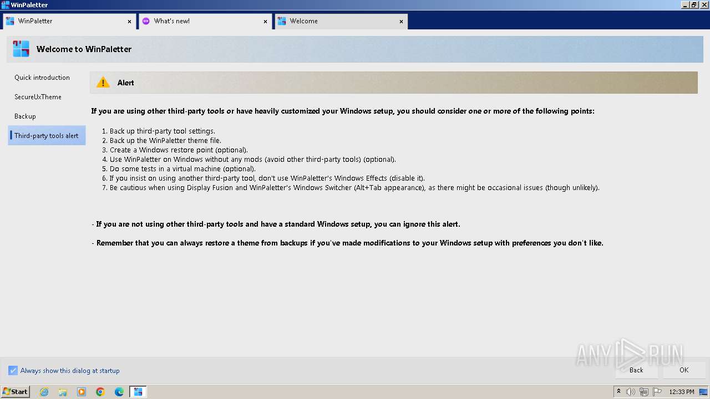Open the Windows Start menu
Screen dimensions: 710x399
click(x=15, y=392)
